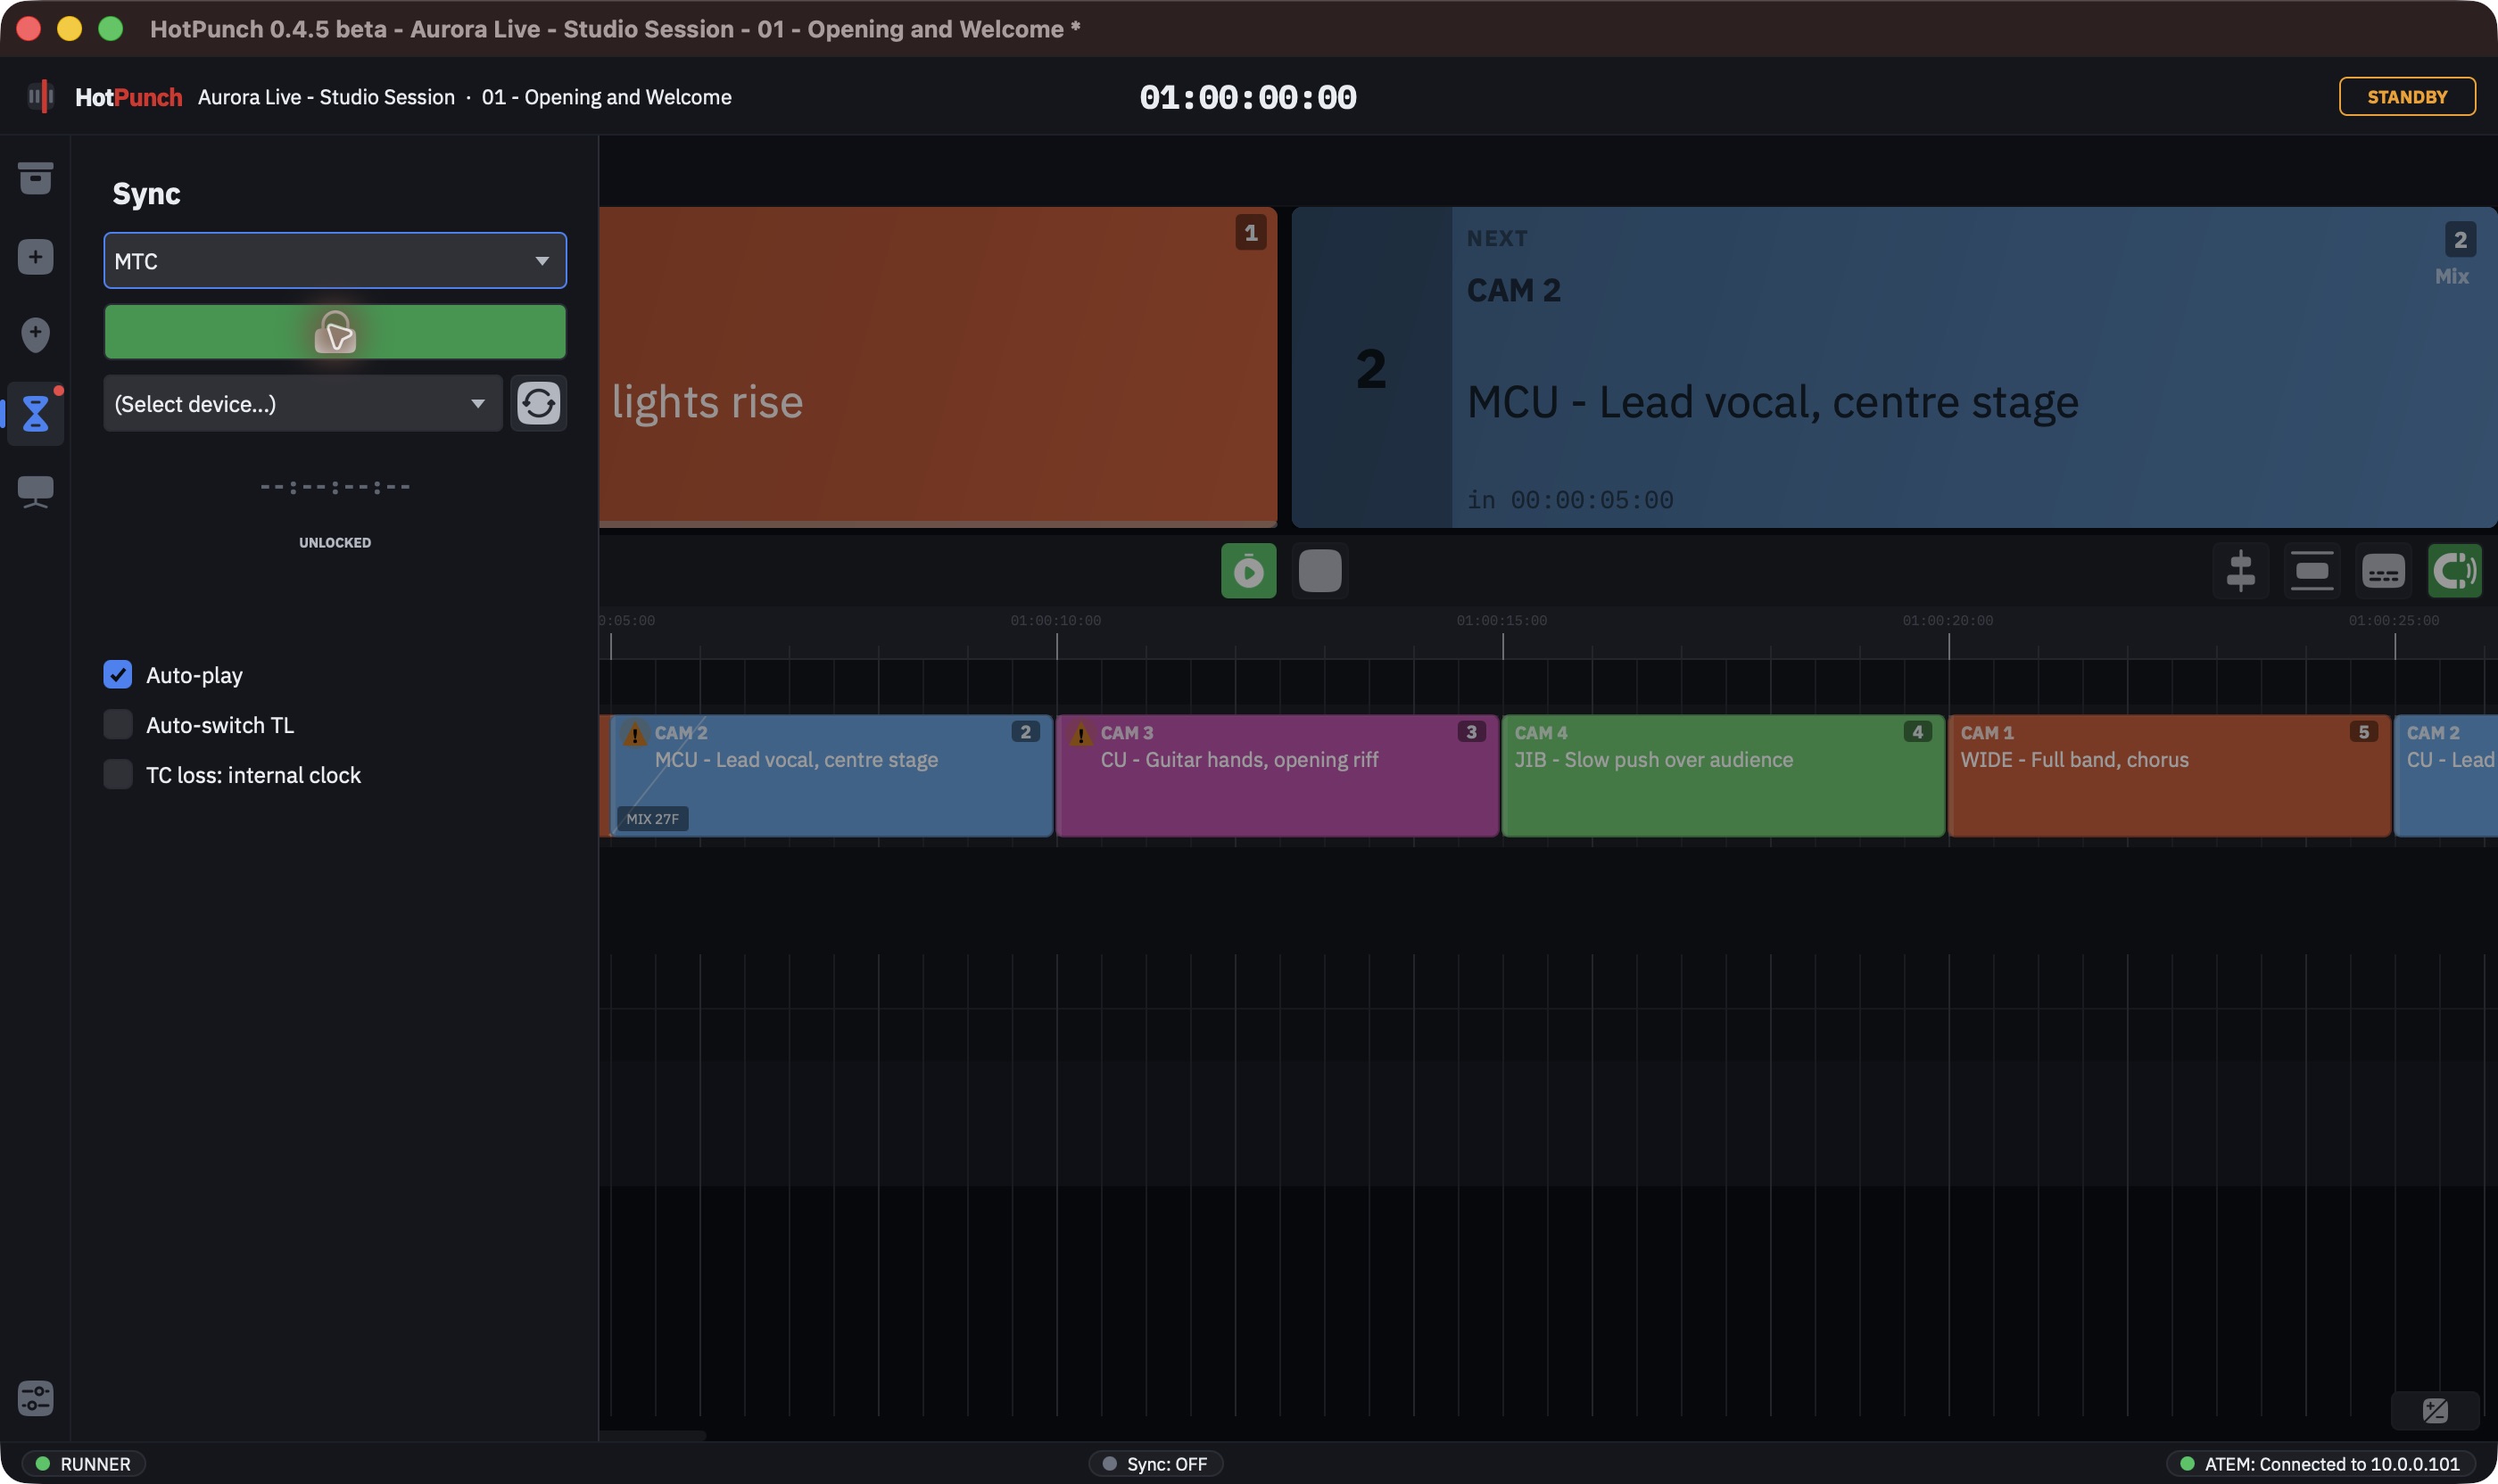The width and height of the screenshot is (2498, 1484).
Task: Select the CAM 4 JIB timeline clip
Action: tap(1724, 776)
